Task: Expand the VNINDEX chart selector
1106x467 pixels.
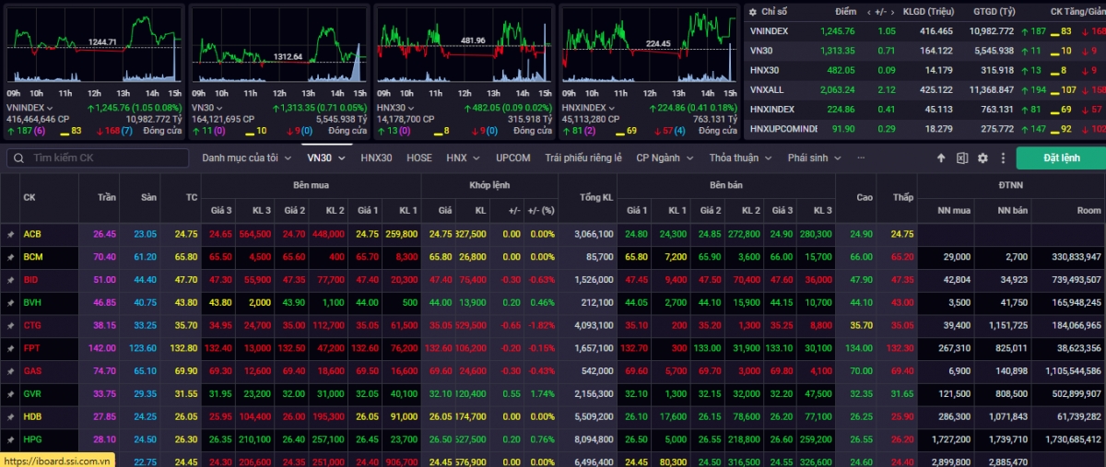Action: pyautogui.click(x=50, y=108)
